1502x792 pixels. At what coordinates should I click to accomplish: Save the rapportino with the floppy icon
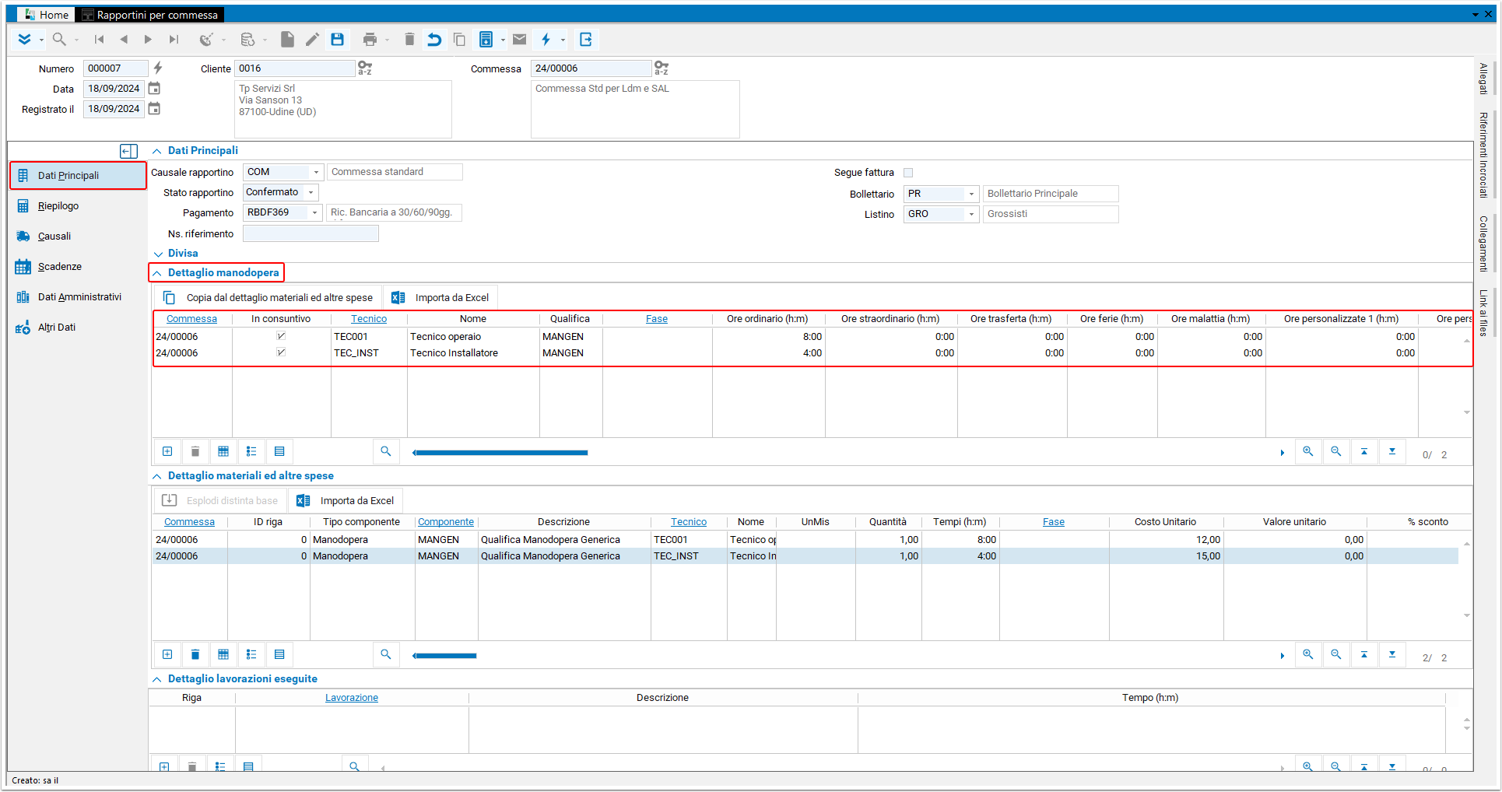click(x=337, y=39)
